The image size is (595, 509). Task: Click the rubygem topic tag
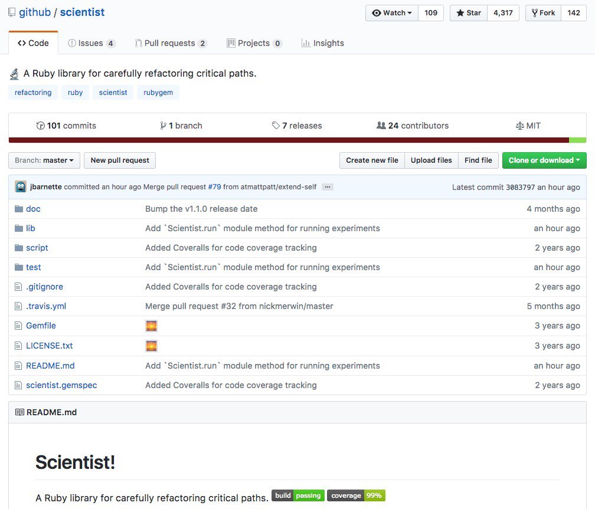pyautogui.click(x=158, y=93)
